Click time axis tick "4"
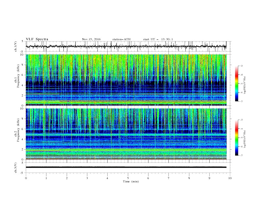 coord(107,178)
